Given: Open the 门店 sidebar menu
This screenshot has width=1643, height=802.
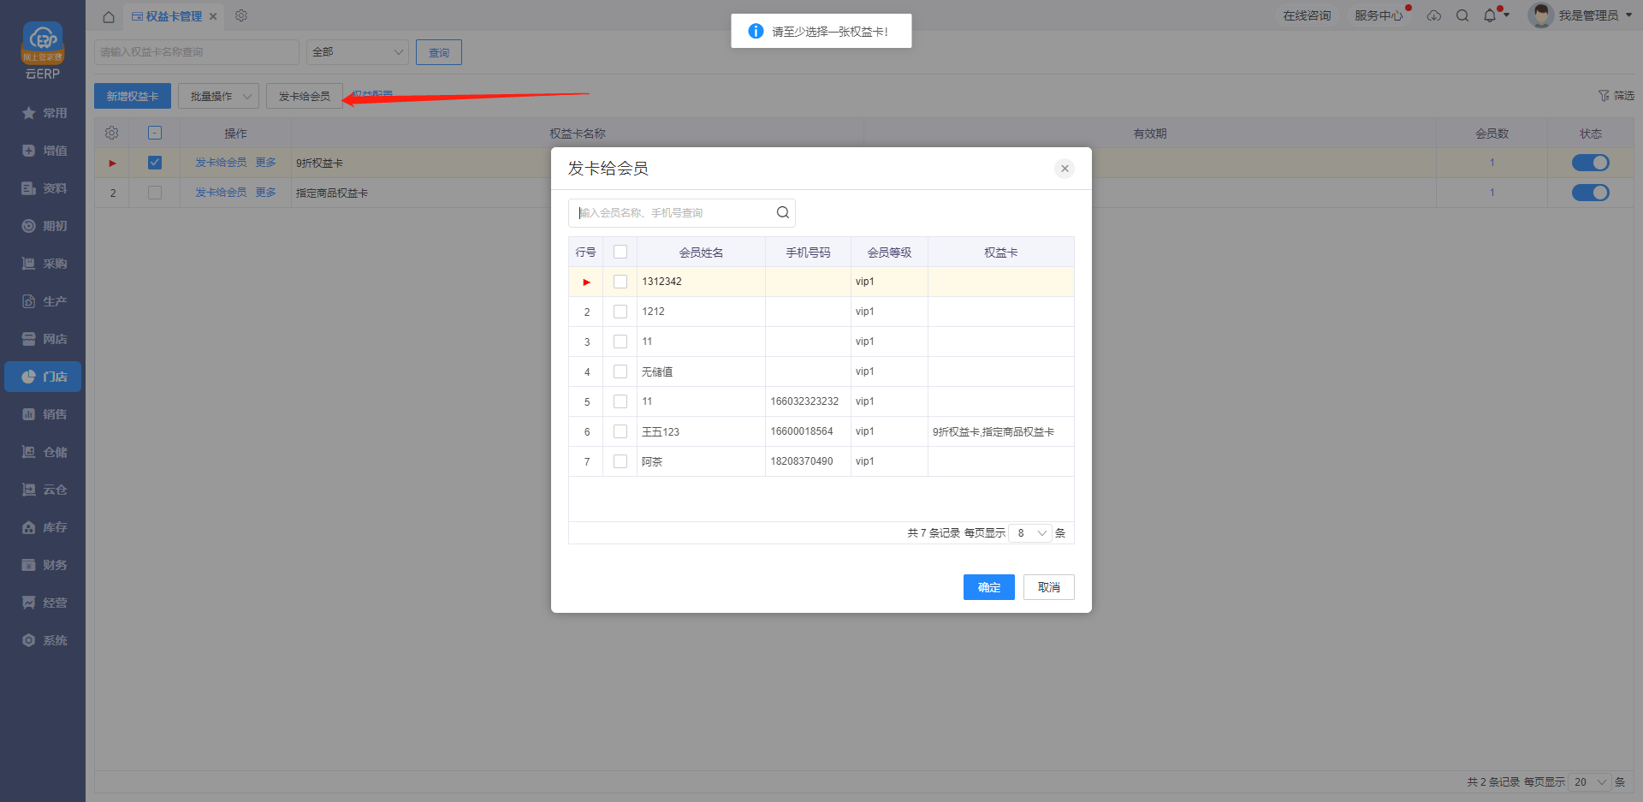Looking at the screenshot, I should pos(43,377).
